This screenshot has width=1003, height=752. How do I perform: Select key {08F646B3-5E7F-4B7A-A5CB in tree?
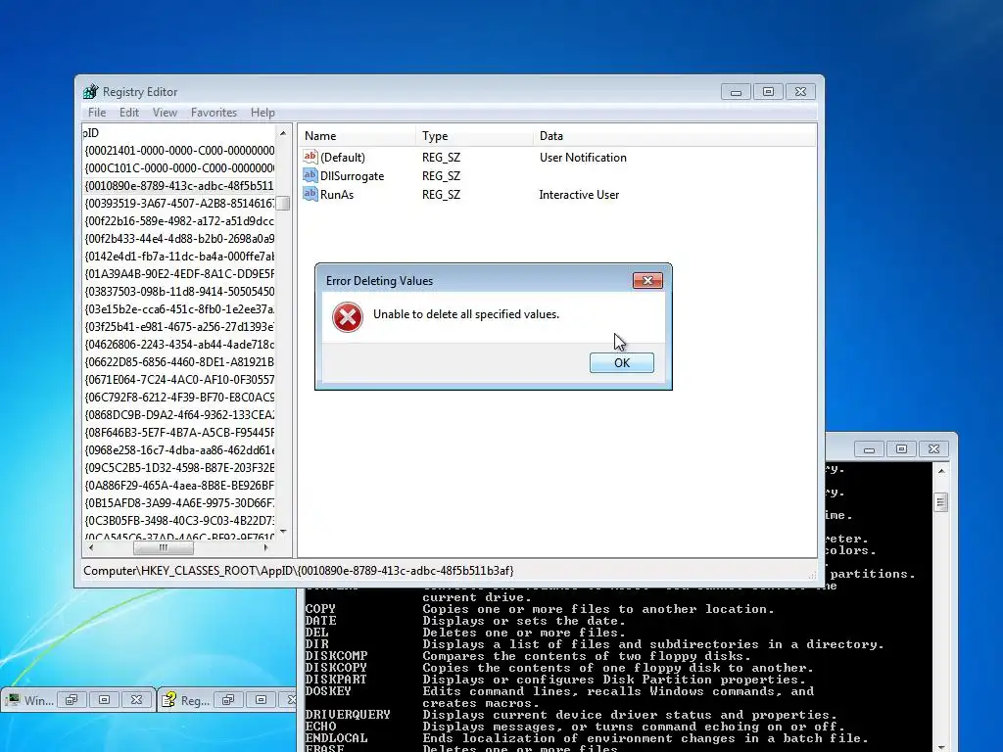[179, 432]
